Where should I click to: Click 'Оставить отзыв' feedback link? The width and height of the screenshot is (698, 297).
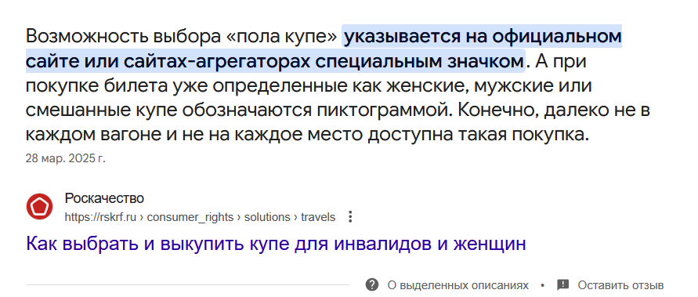pyautogui.click(x=621, y=285)
